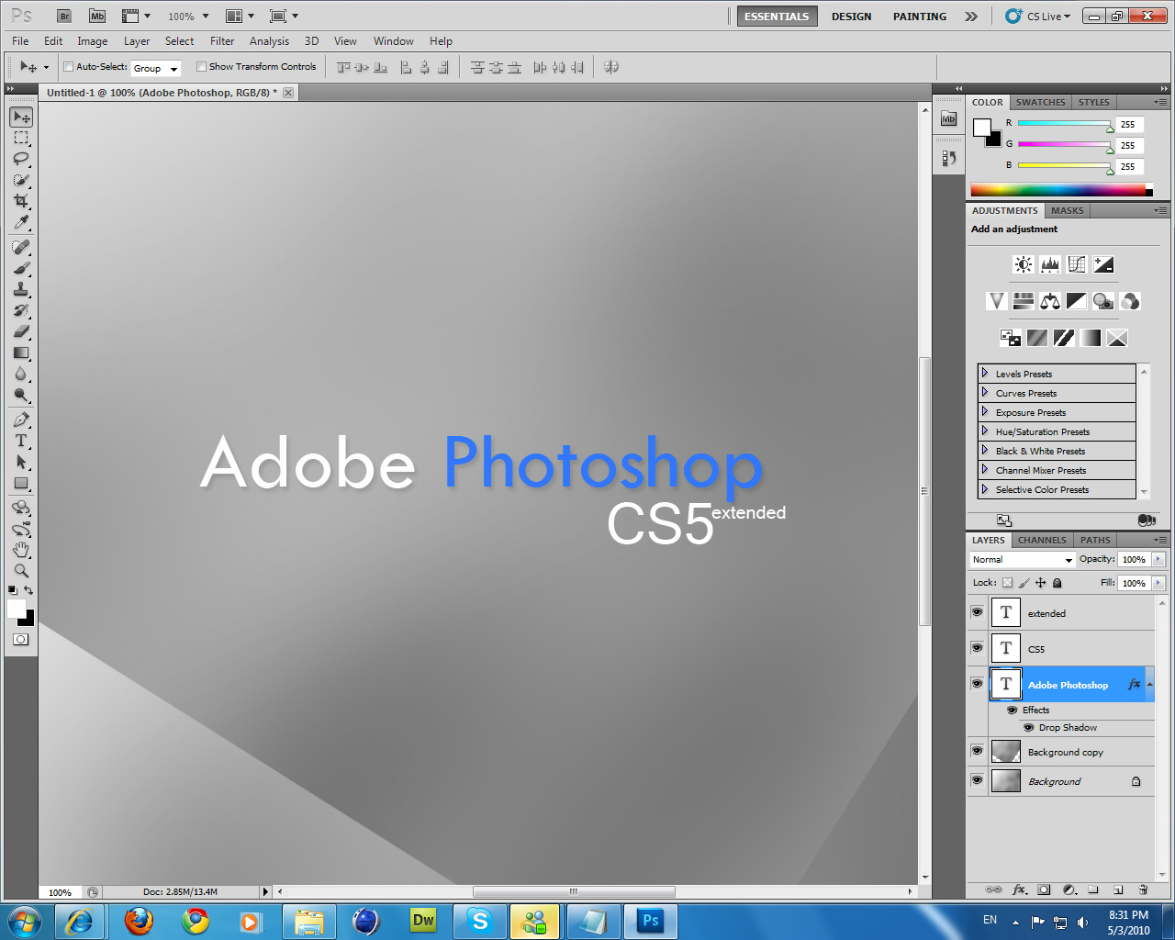The height and width of the screenshot is (940, 1175).
Task: Hide the extended text layer
Action: [x=977, y=612]
